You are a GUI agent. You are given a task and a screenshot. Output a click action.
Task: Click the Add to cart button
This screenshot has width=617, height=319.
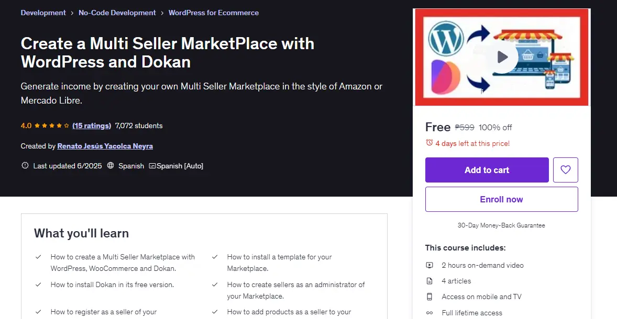(487, 170)
